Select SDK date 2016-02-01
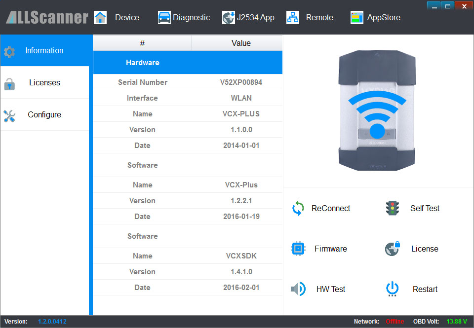The image size is (474, 328). [241, 287]
